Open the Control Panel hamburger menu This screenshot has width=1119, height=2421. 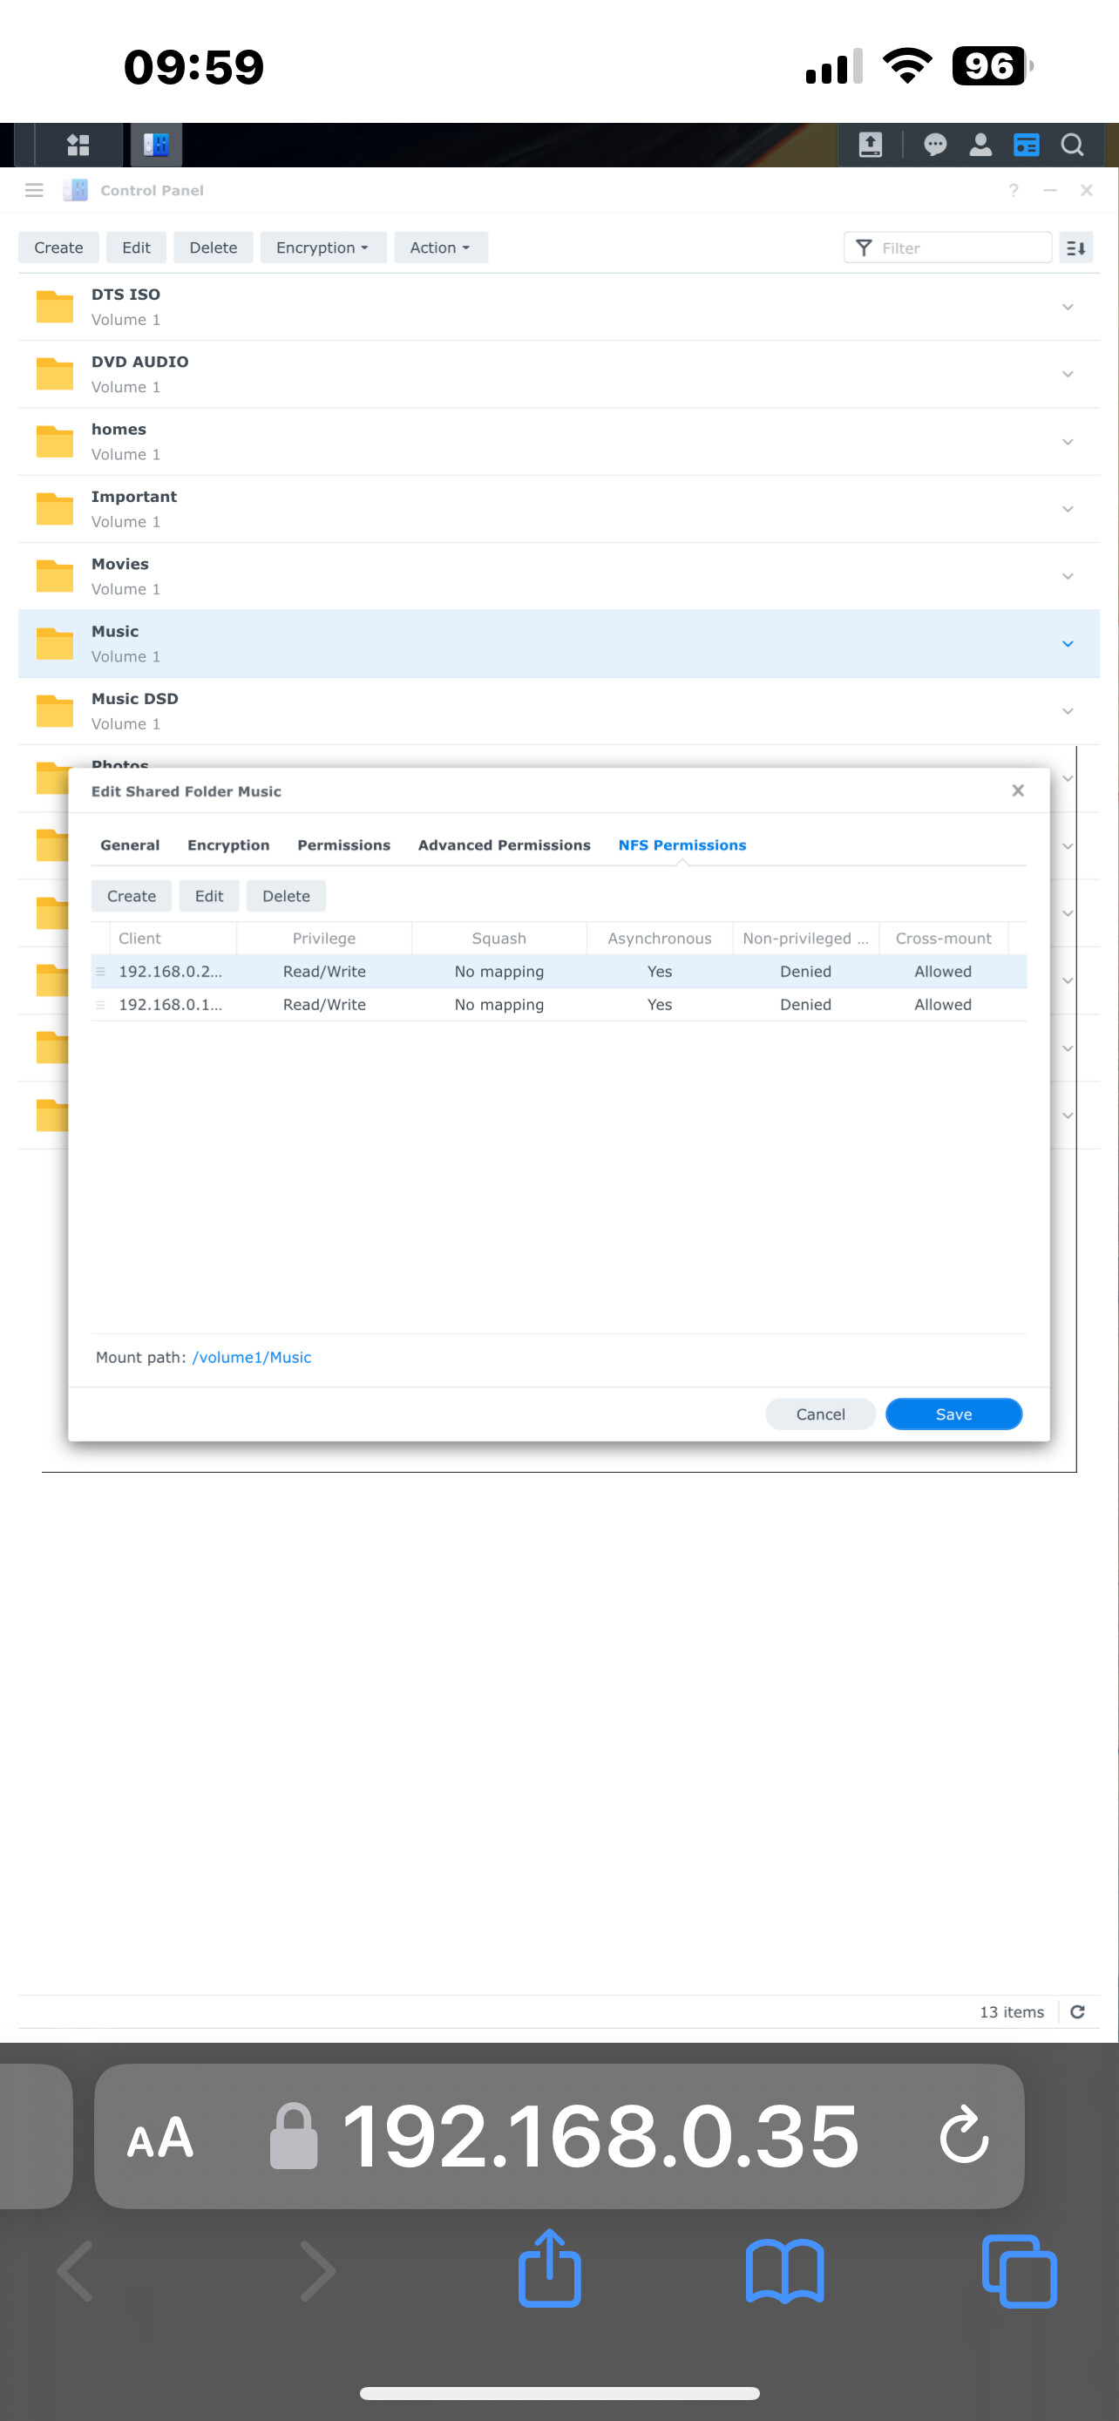tap(35, 191)
